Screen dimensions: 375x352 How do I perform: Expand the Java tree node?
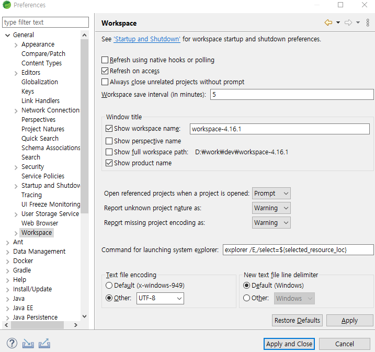[7, 299]
